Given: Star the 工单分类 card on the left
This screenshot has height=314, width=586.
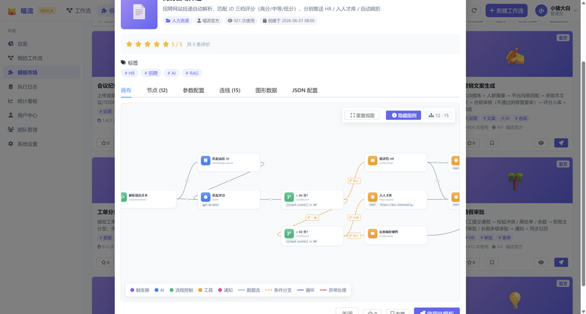Looking at the screenshot, I should 105,263.
